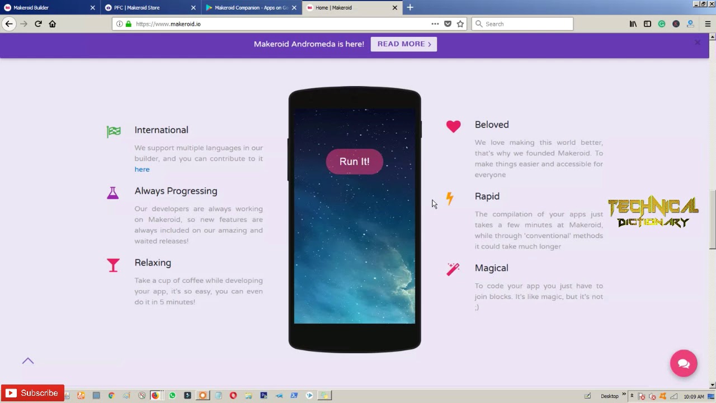Click into the browser Search box
Viewport: 716px width, 403px height.
click(523, 24)
